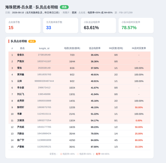Select rider name 史秀荣

[x=21, y=101]
